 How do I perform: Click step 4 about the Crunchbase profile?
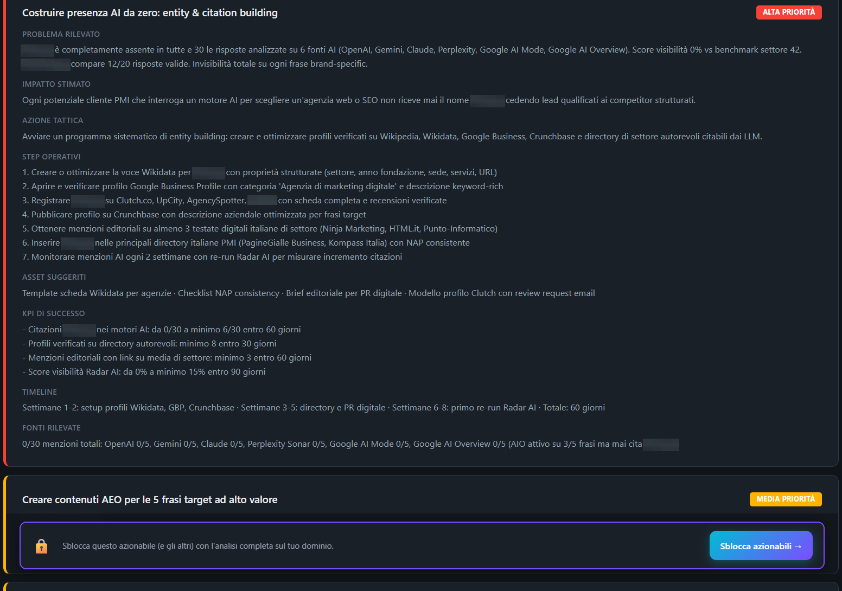pyautogui.click(x=194, y=215)
